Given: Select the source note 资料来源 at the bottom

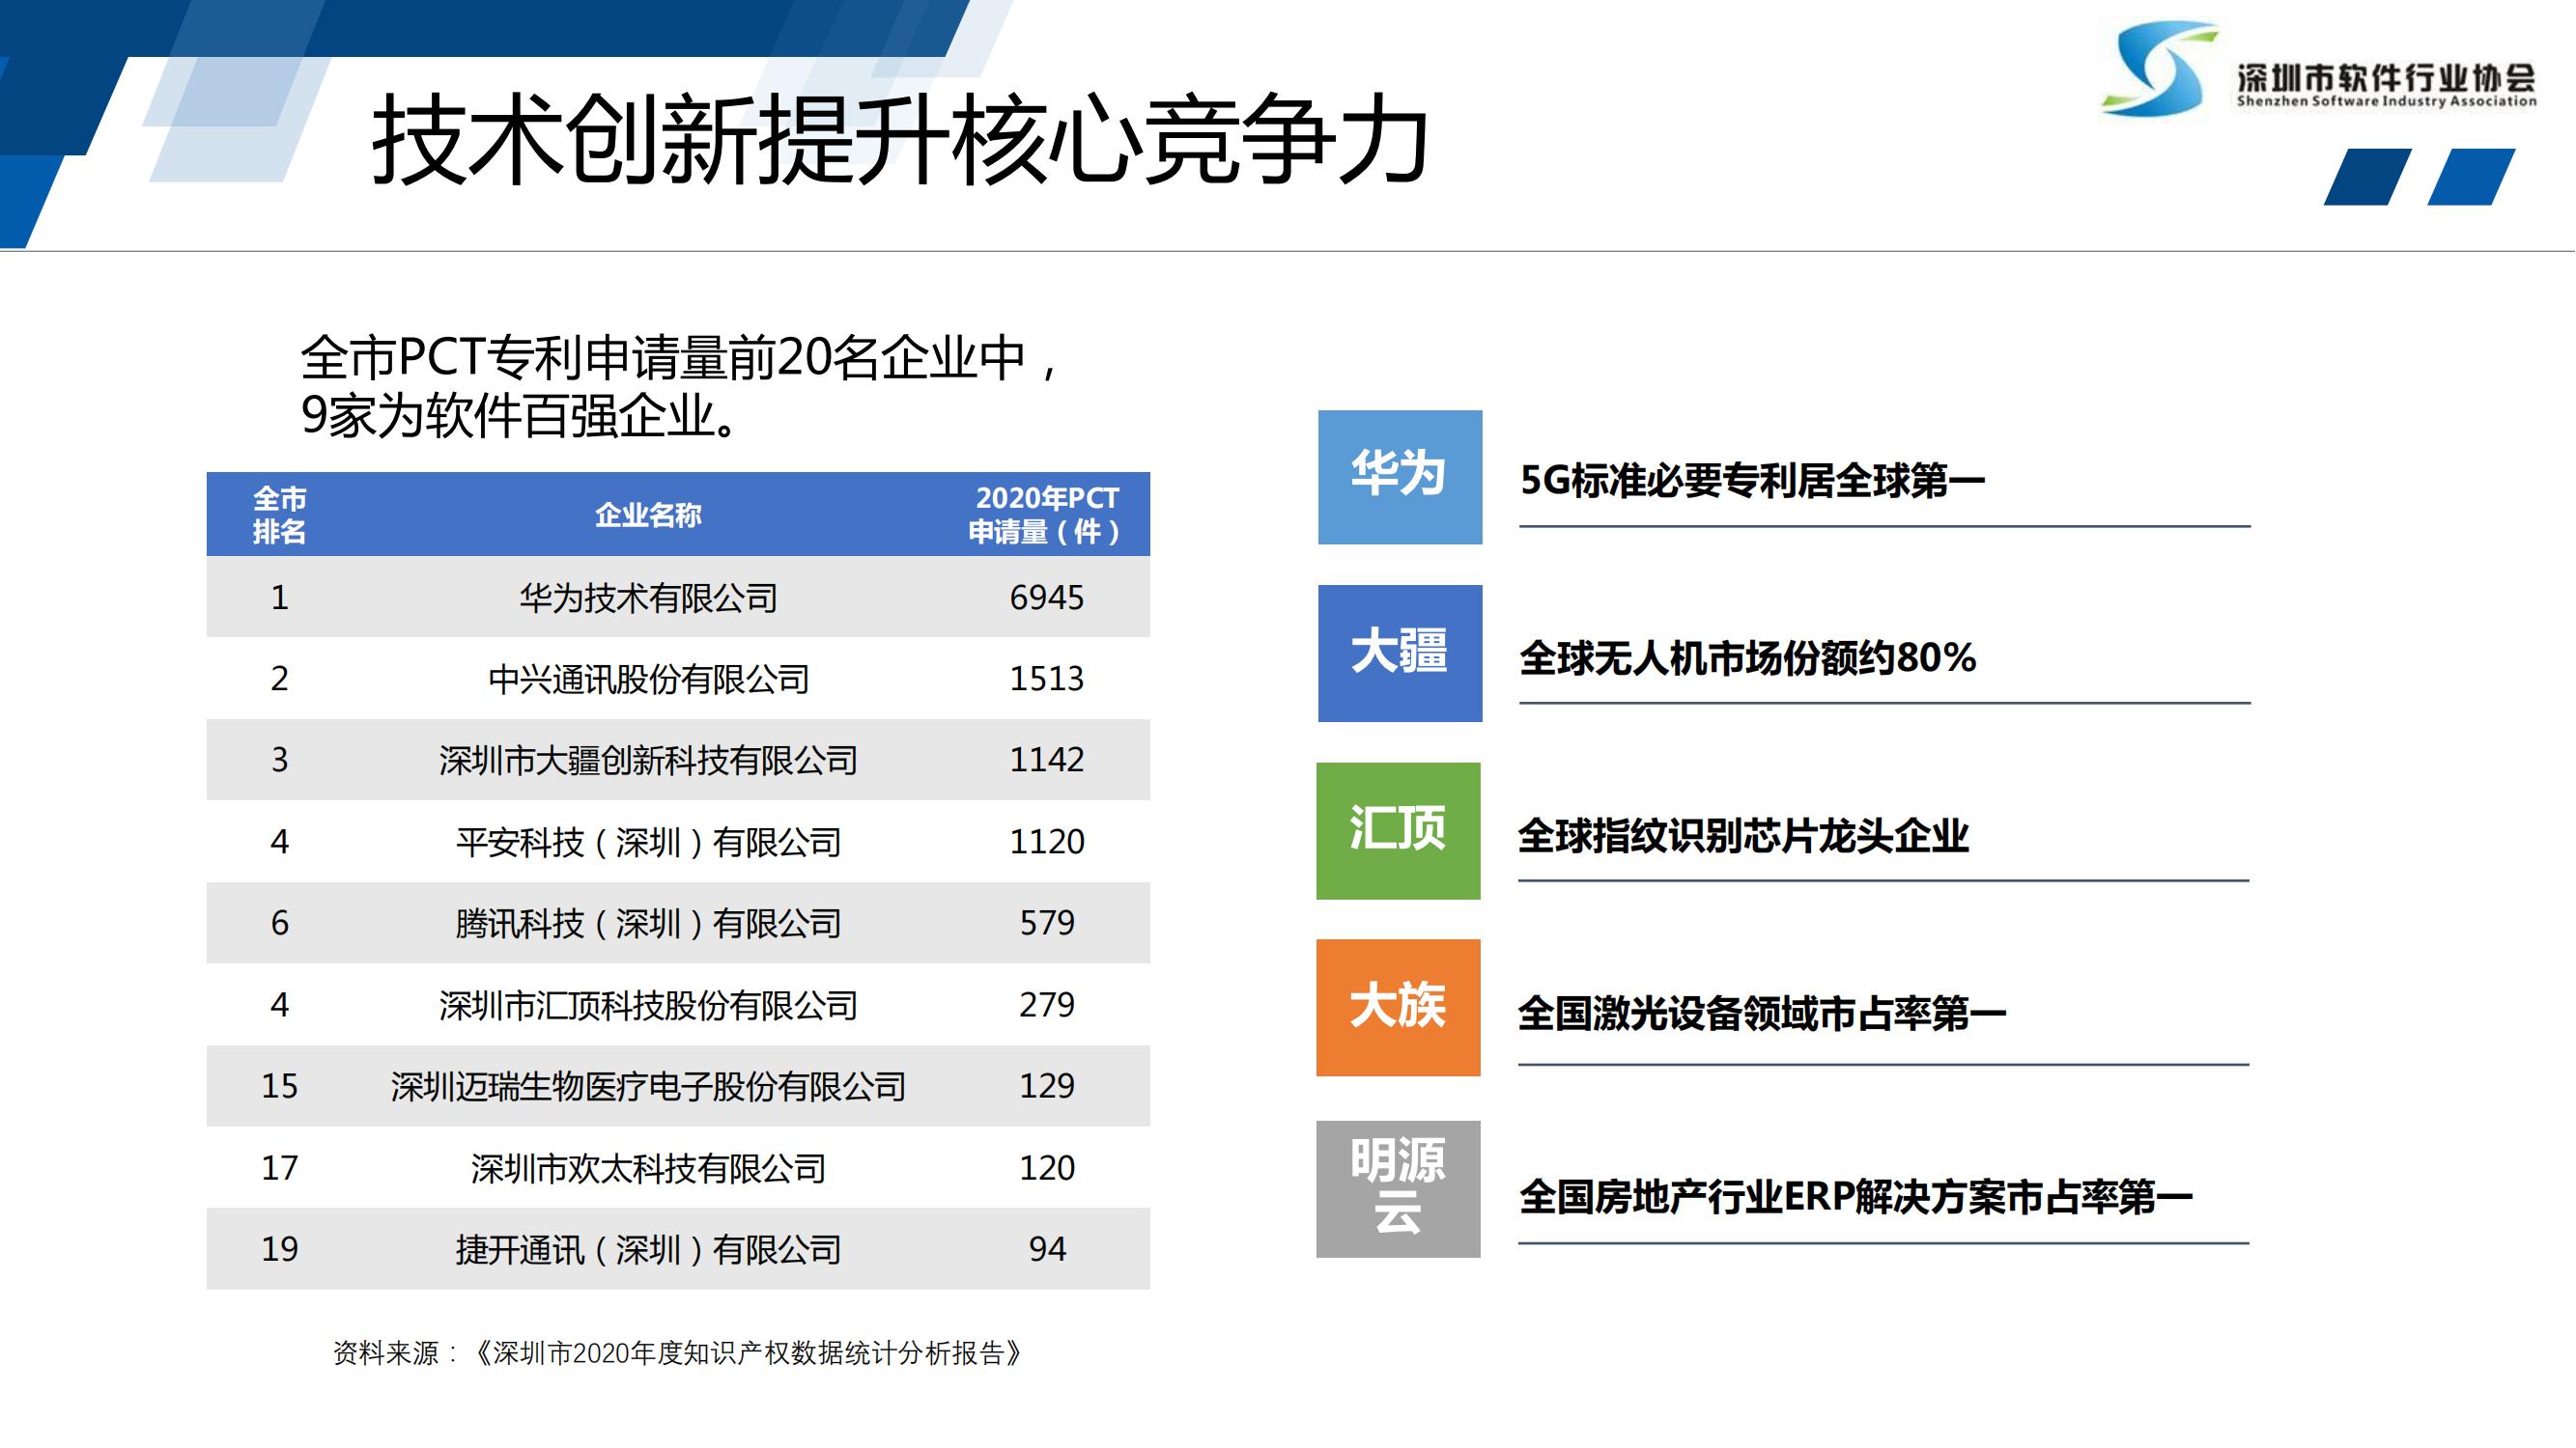Looking at the screenshot, I should [678, 1353].
